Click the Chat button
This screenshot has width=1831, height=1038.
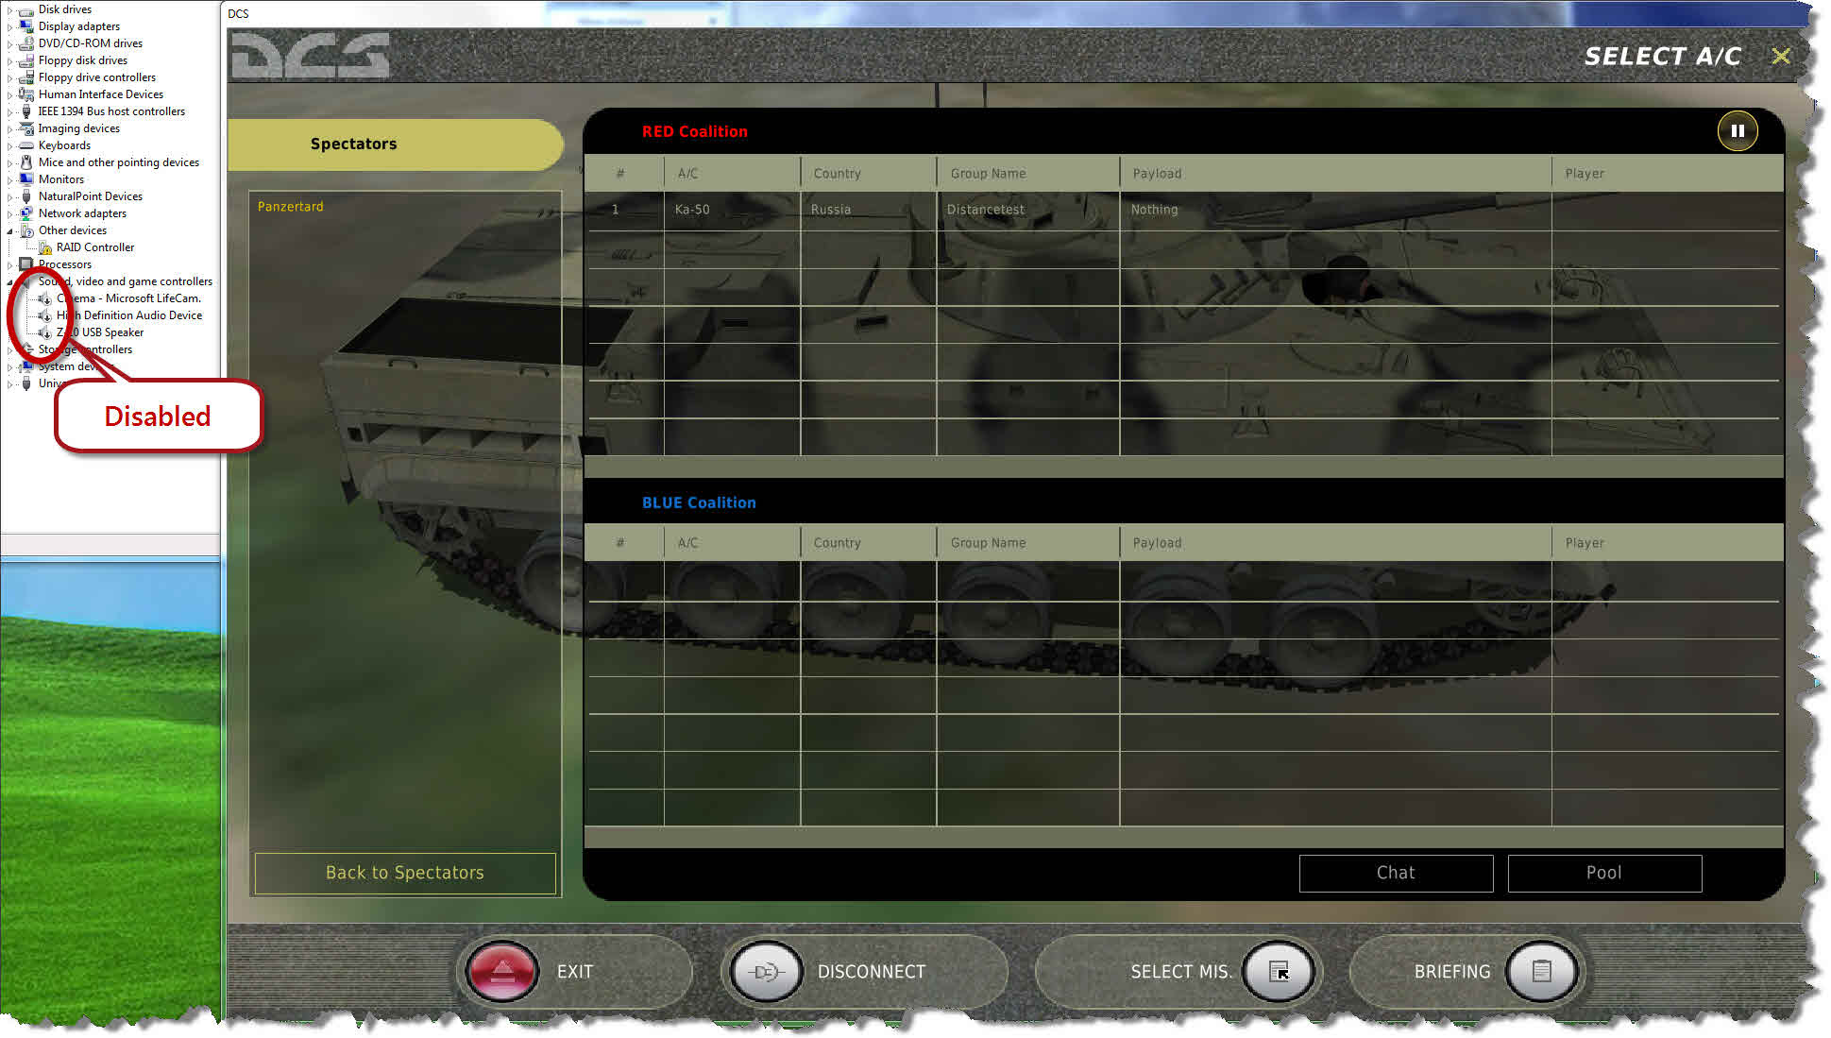coord(1396,873)
